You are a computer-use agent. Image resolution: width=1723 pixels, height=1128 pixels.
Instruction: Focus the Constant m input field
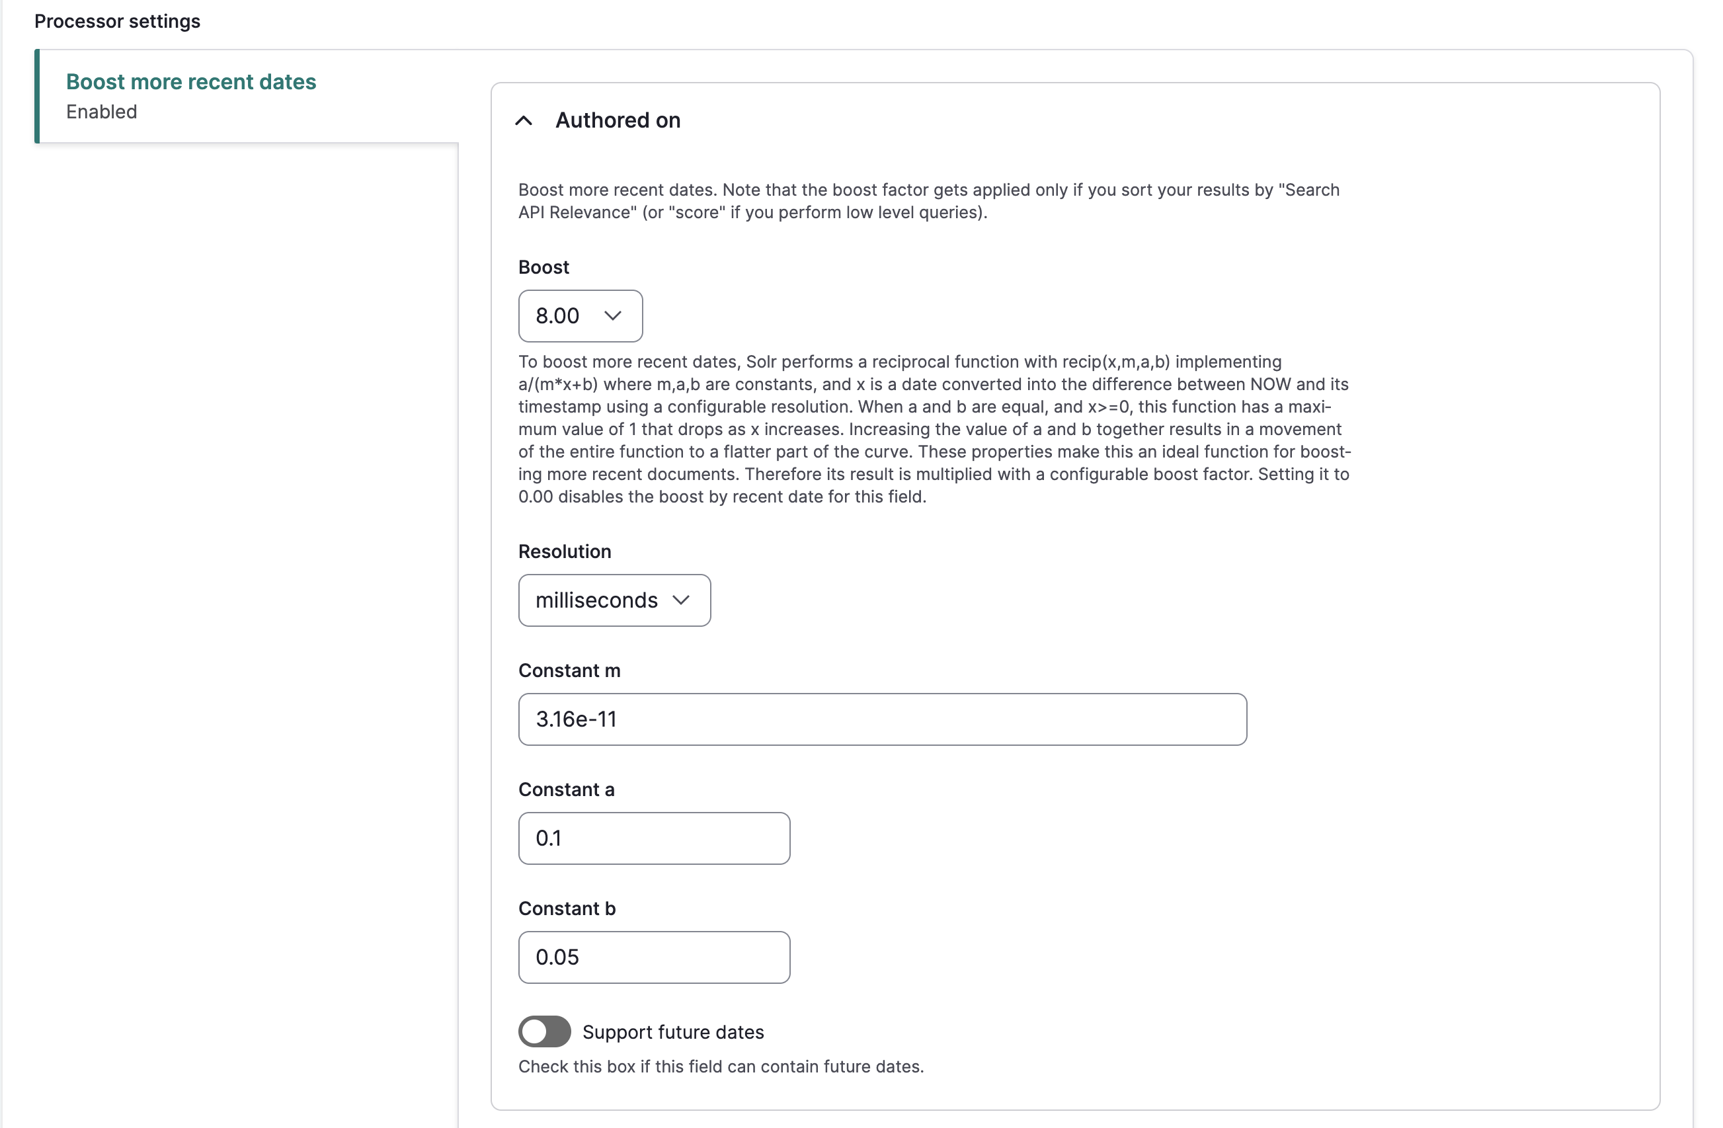click(x=882, y=719)
